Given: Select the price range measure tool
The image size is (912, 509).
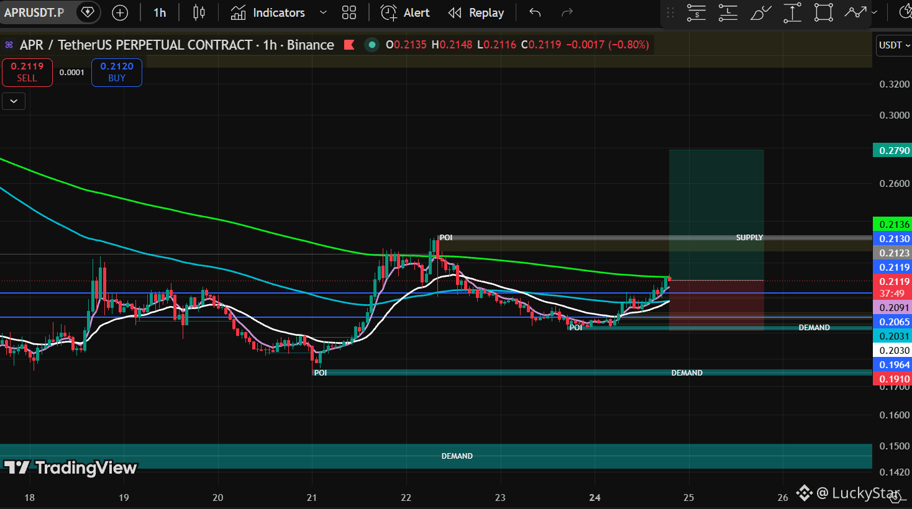Looking at the screenshot, I should (792, 12).
